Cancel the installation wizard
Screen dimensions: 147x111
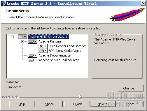(131, 104)
